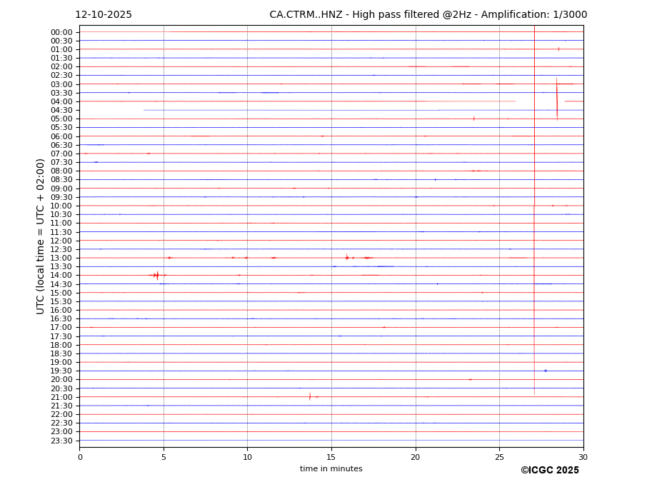Screen dimensions: 662x497
Task: Click the UTC local time y-axis label
Action: tap(41, 236)
